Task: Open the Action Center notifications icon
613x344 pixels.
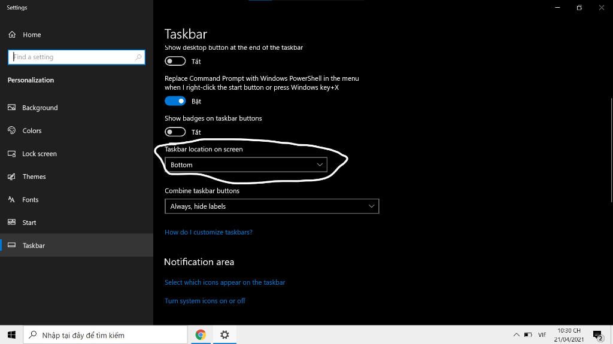Action: [x=598, y=336]
